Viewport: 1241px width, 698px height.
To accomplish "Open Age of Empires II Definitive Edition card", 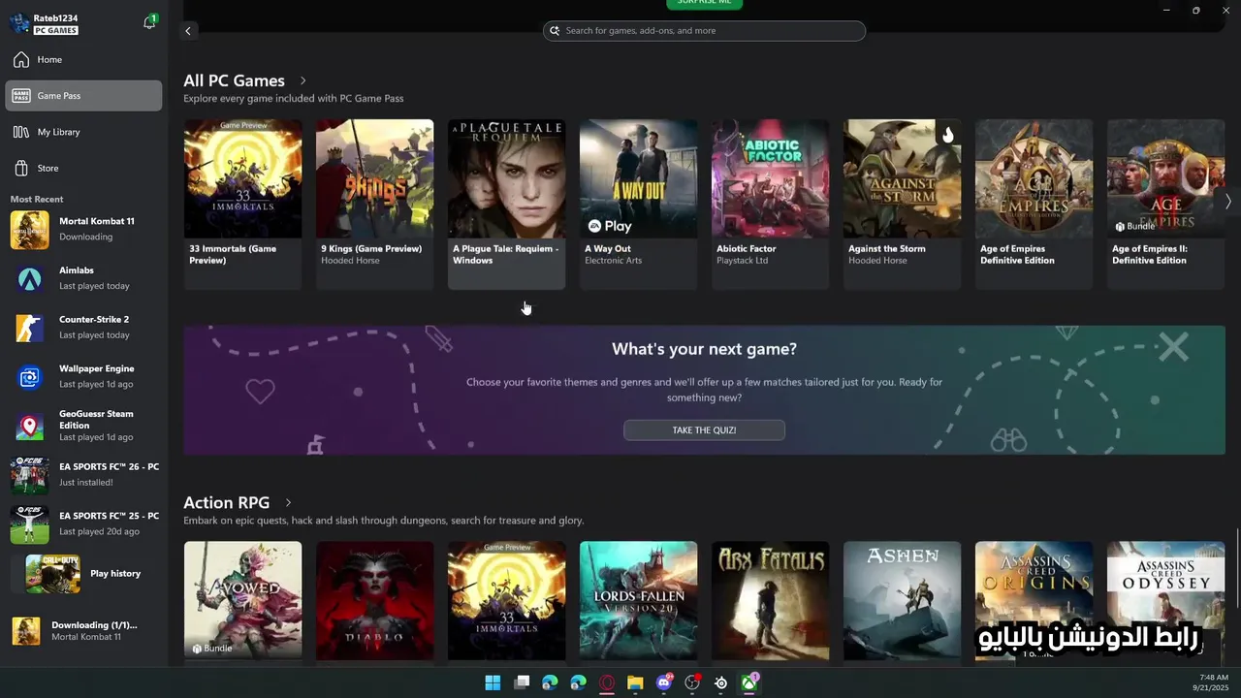I will [1165, 205].
